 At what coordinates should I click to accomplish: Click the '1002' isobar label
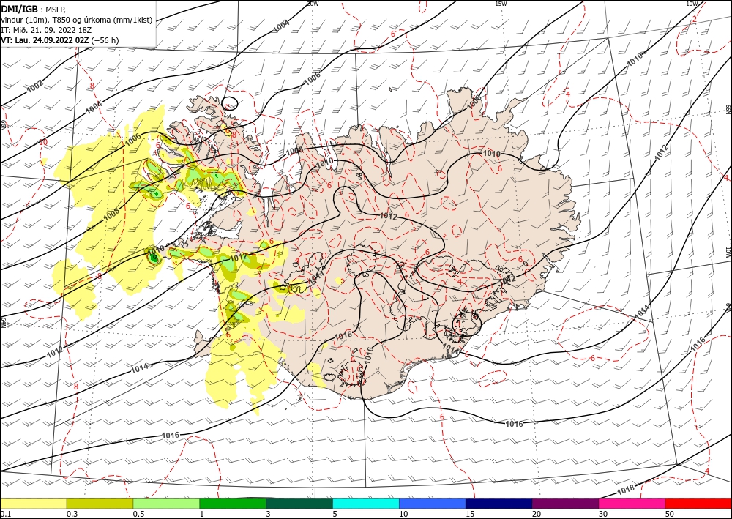tap(35, 86)
